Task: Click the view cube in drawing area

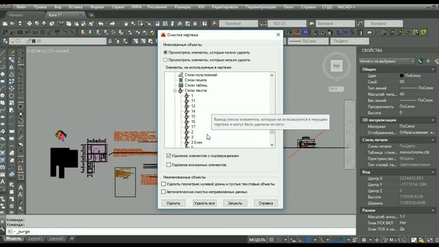Action: [x=336, y=66]
